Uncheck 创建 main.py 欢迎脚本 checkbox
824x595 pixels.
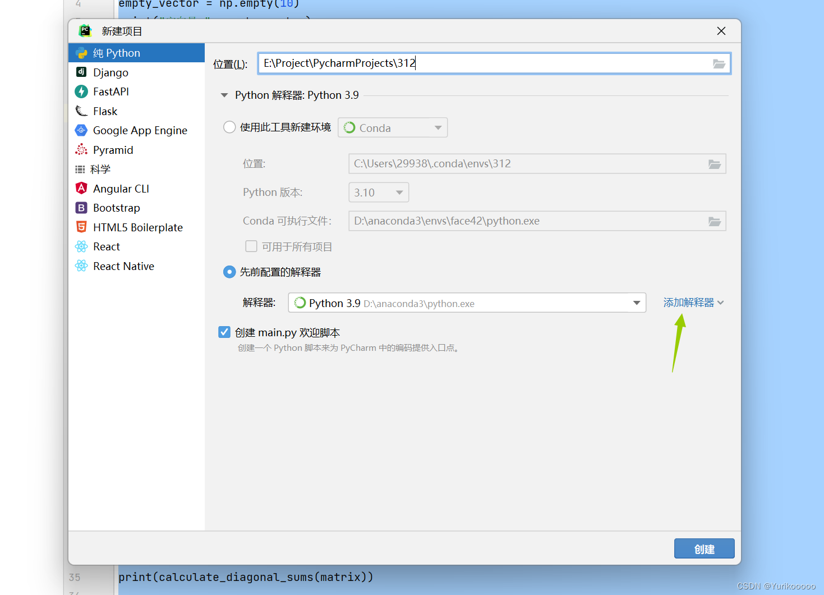[224, 332]
